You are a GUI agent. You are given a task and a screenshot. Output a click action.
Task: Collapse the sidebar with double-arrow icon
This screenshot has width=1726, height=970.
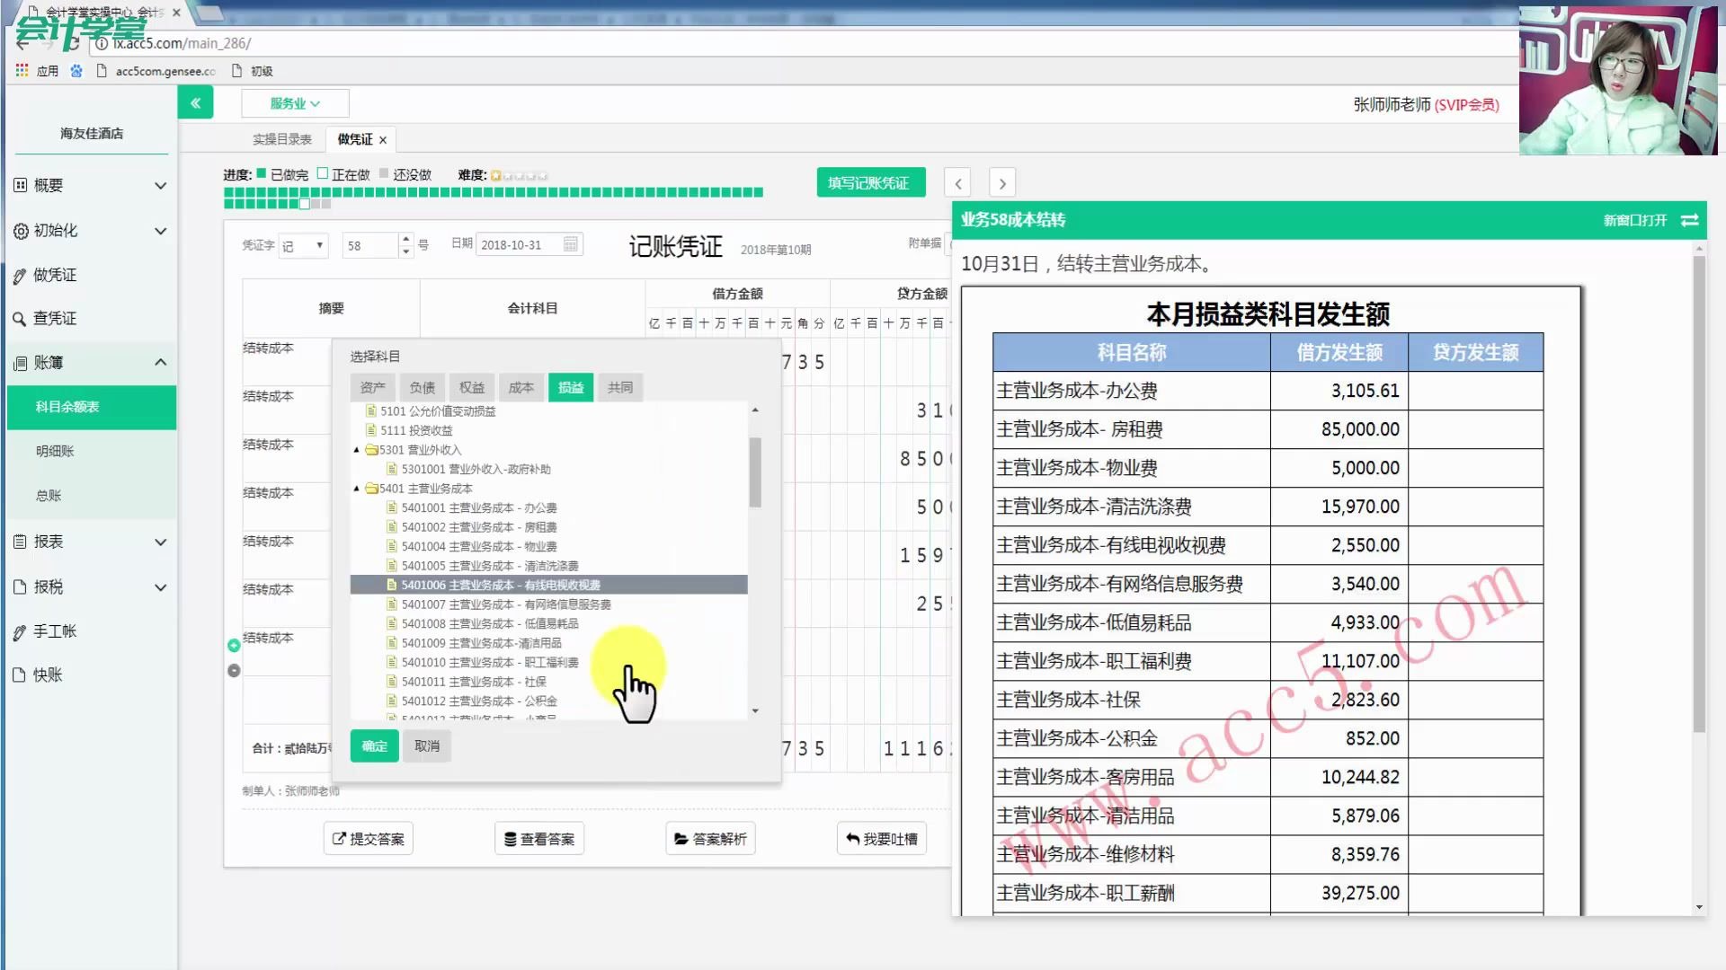coord(195,103)
